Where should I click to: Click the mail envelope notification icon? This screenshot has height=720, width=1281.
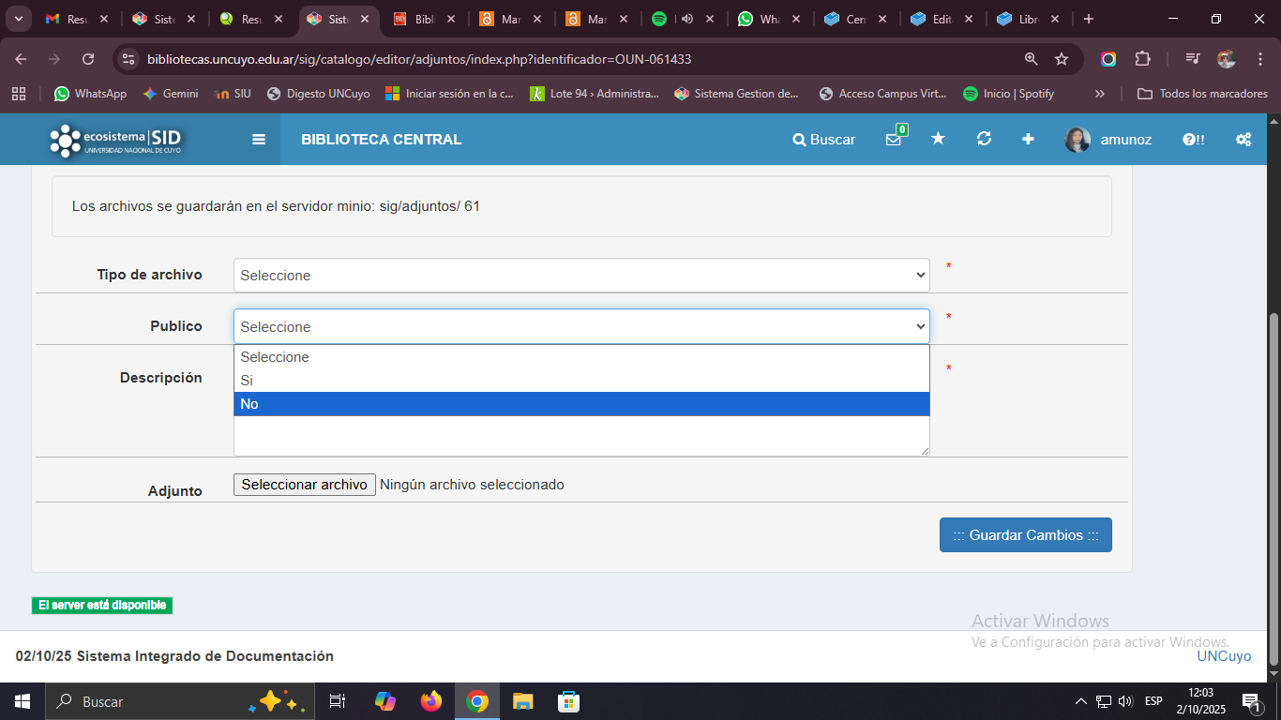click(x=893, y=140)
